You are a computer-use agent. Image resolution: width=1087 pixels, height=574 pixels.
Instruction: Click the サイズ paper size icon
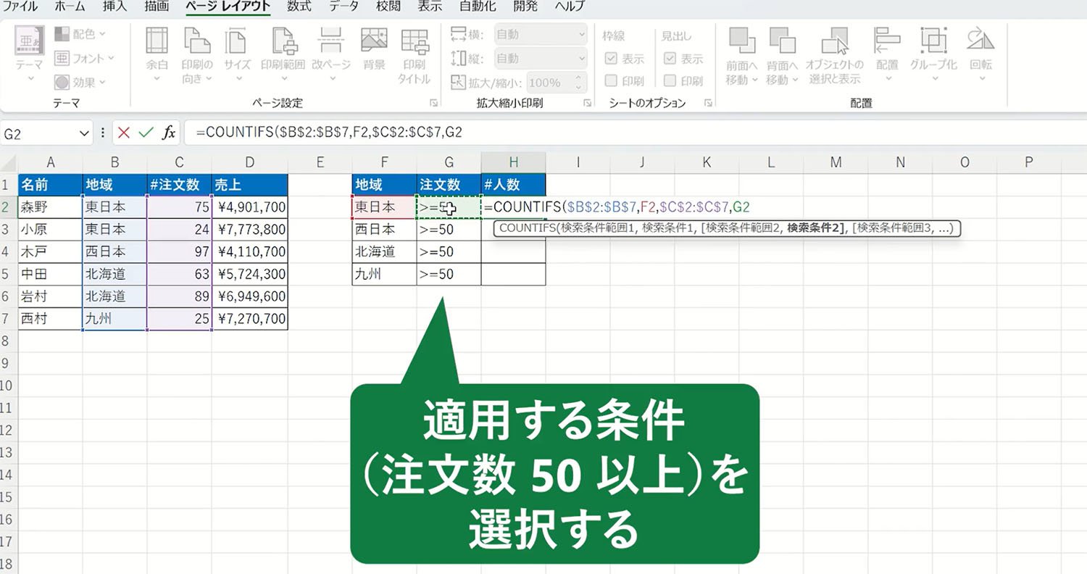(237, 41)
